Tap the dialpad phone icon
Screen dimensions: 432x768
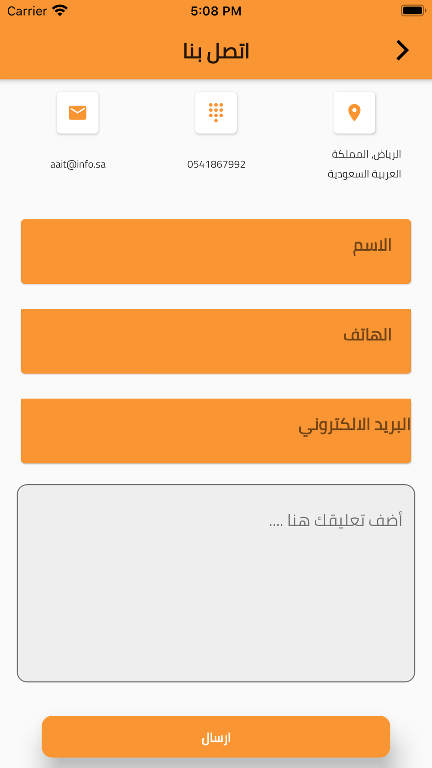tap(216, 112)
